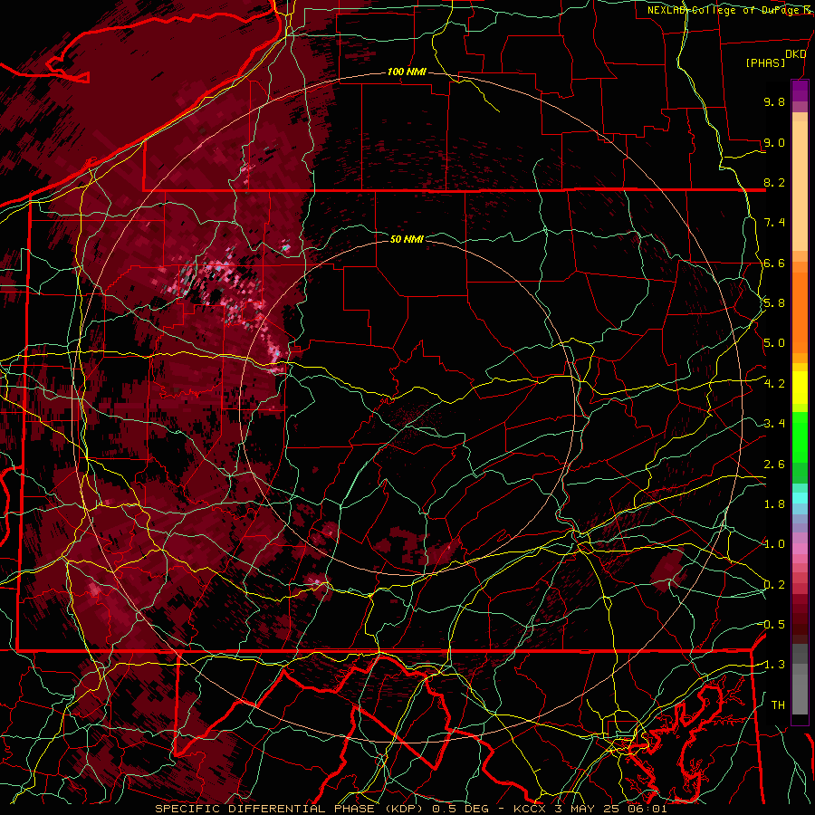Click the 7.4 scale label
The width and height of the screenshot is (815, 815).
774,223
